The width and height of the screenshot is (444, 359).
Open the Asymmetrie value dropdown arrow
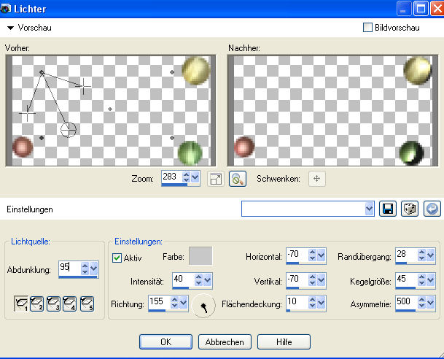tap(430, 302)
